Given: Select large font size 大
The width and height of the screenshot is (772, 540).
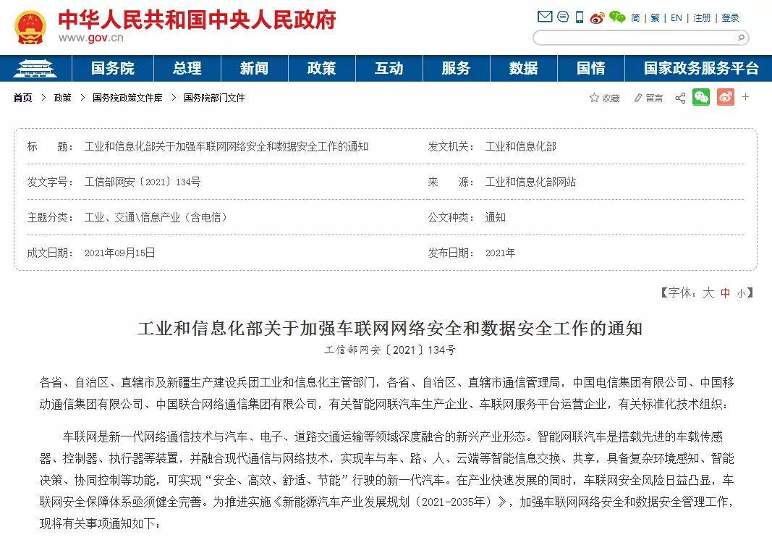Looking at the screenshot, I should 708,292.
